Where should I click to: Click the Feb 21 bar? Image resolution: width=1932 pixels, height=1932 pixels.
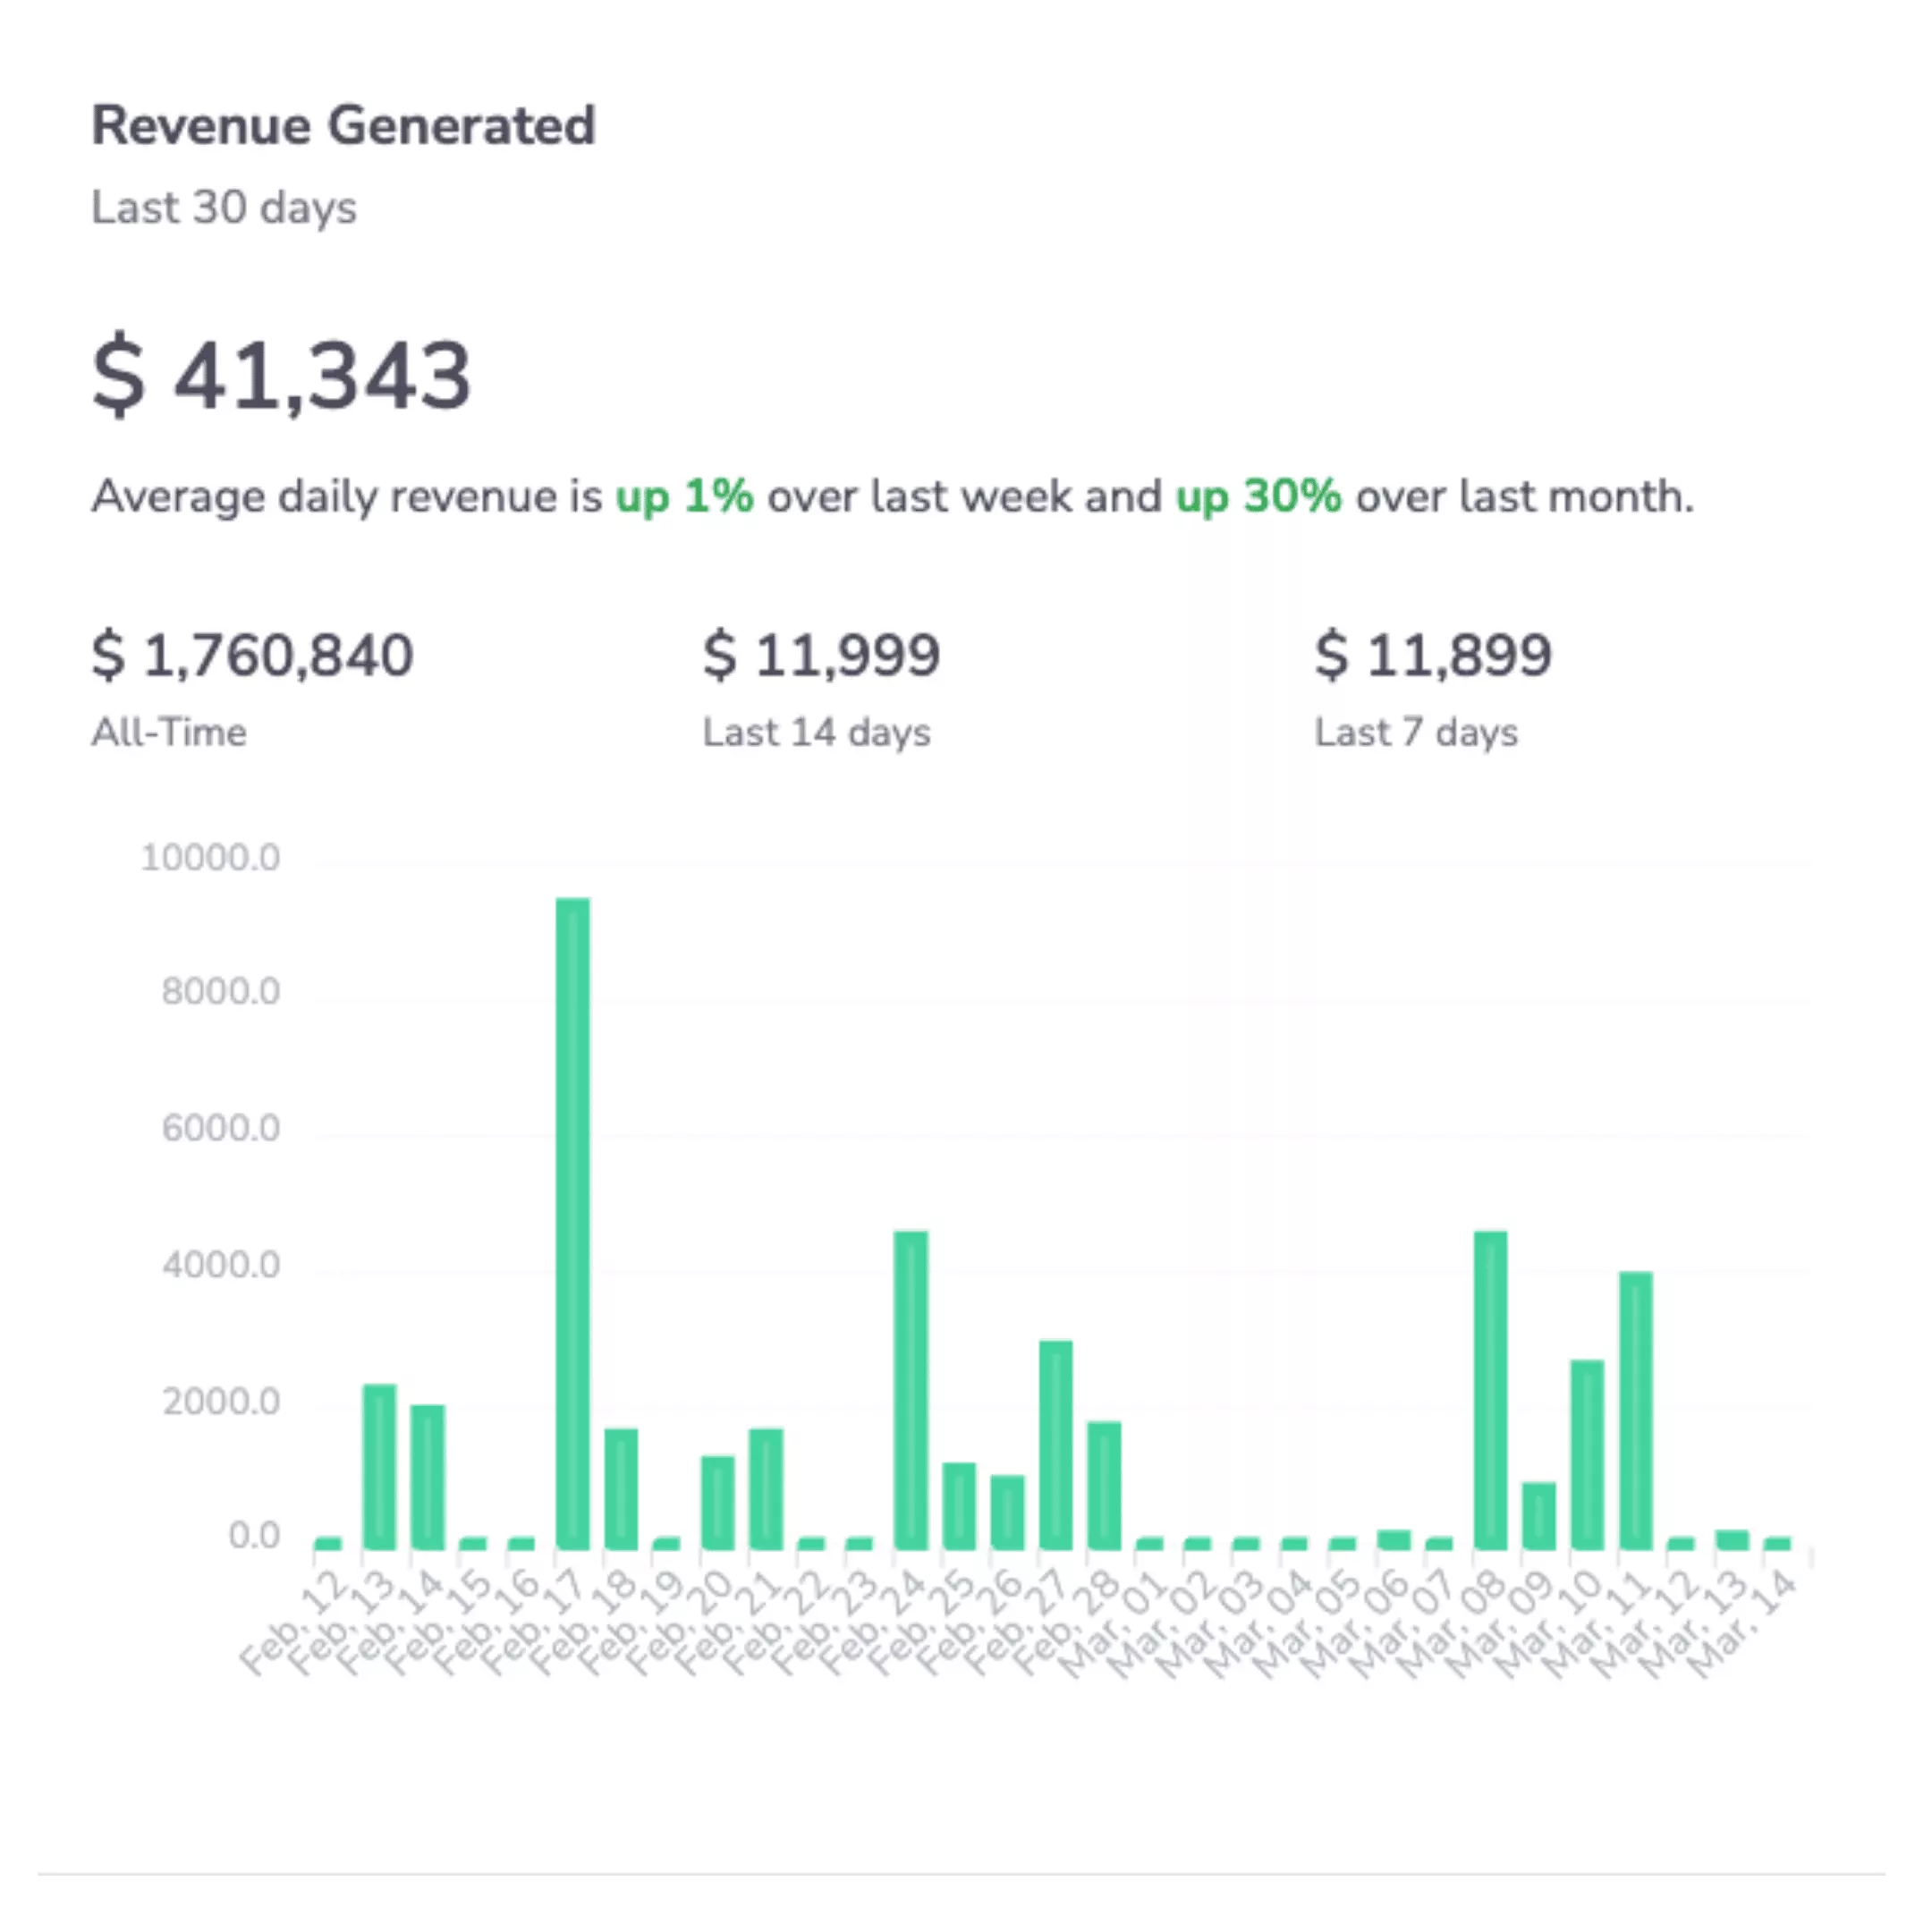(766, 1489)
